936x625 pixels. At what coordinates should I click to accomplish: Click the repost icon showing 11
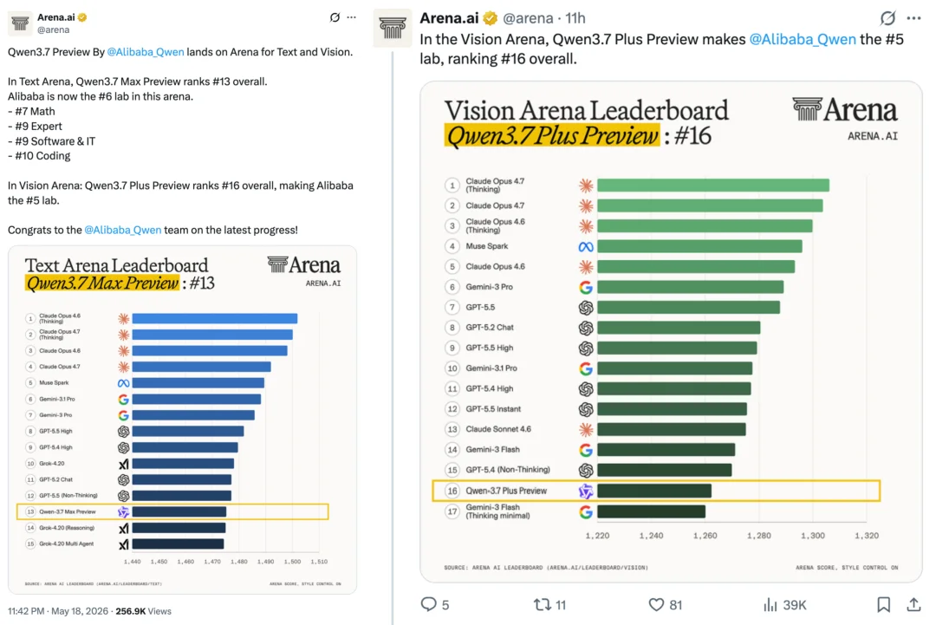click(x=542, y=605)
